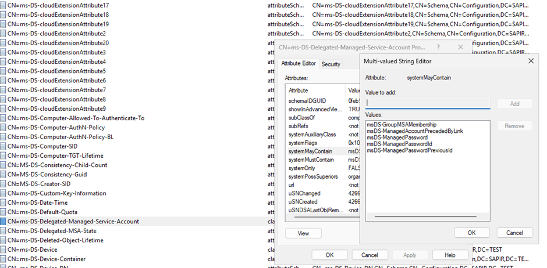Click the question mark help icon in properties title bar
547x268 pixels.
pos(438,48)
